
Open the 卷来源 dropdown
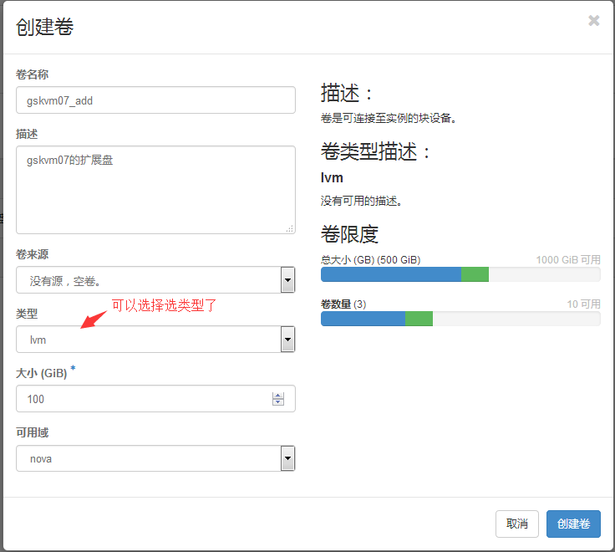(x=147, y=280)
